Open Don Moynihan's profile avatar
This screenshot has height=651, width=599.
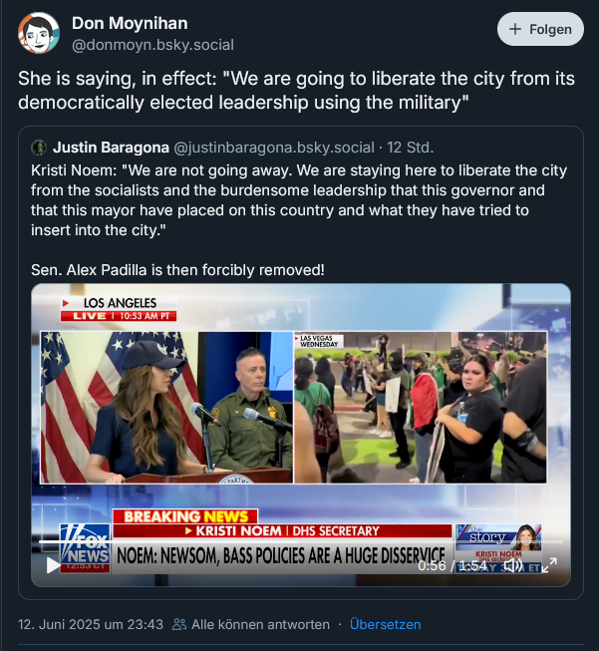click(x=38, y=33)
